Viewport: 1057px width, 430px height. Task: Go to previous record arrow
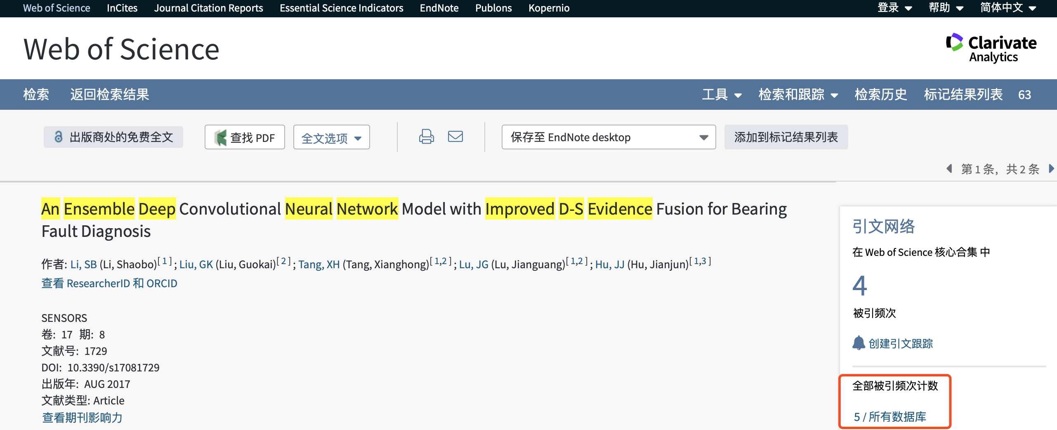(949, 169)
